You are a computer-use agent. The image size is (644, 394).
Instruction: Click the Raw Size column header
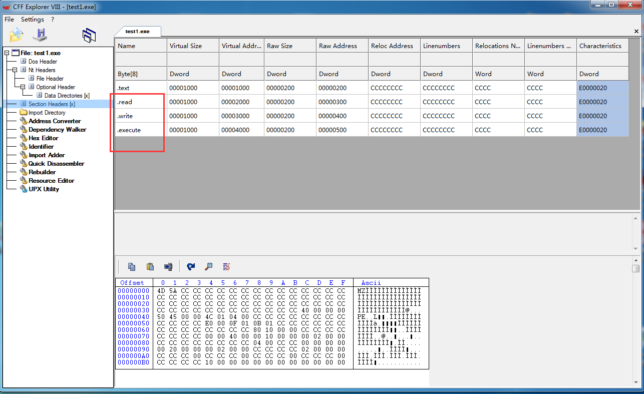(290, 46)
